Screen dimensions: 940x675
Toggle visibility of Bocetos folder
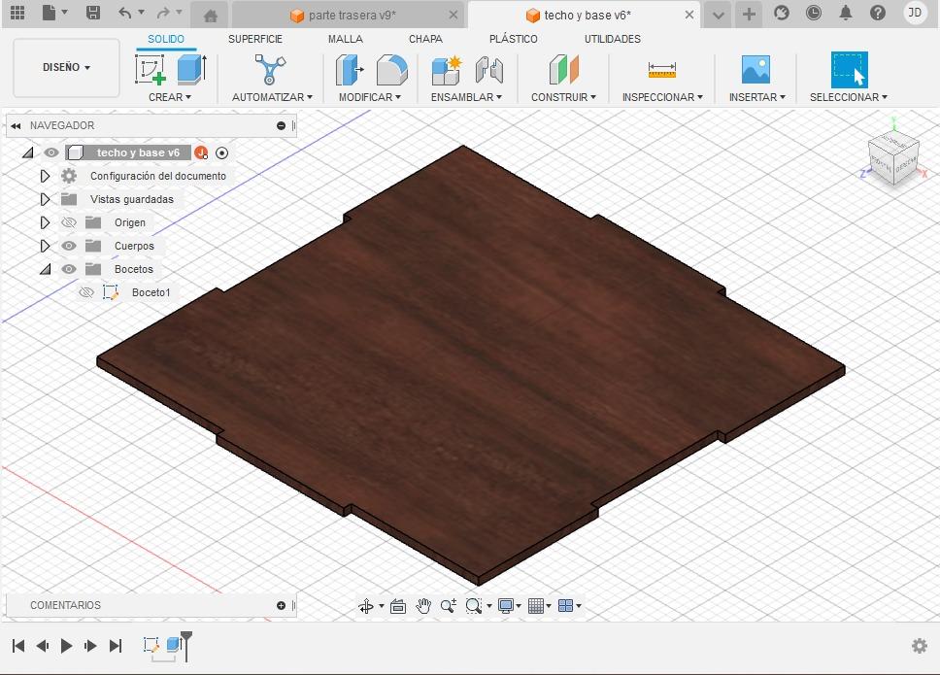pyautogui.click(x=69, y=269)
